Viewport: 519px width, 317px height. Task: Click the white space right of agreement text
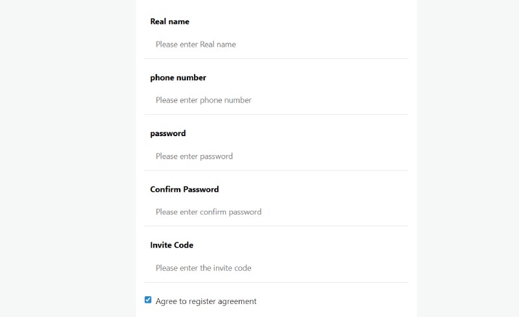tap(337, 301)
